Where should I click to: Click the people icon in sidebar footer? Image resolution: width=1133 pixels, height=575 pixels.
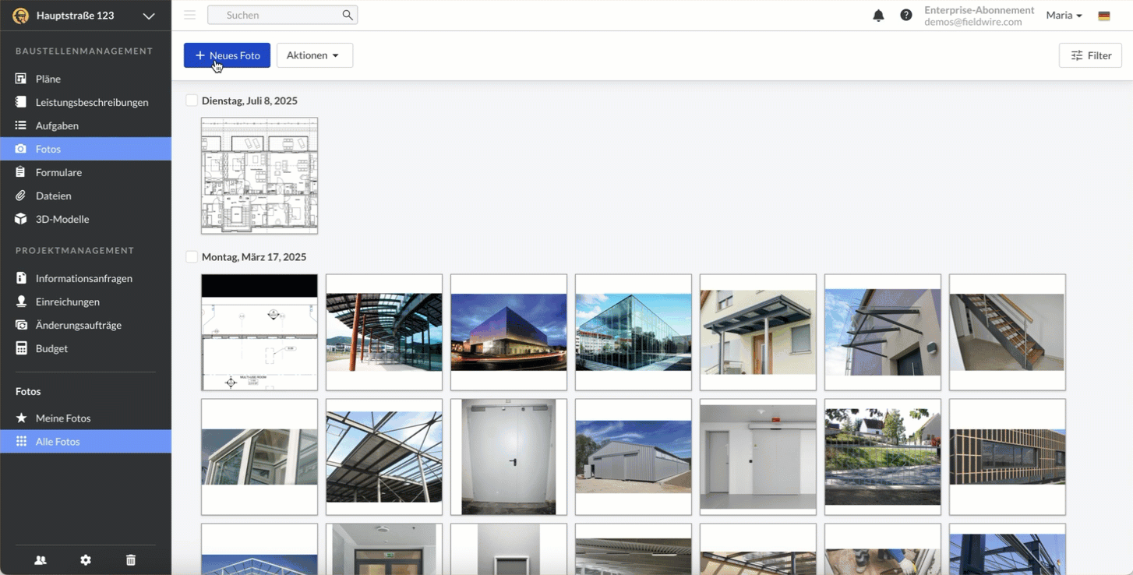coord(41,560)
